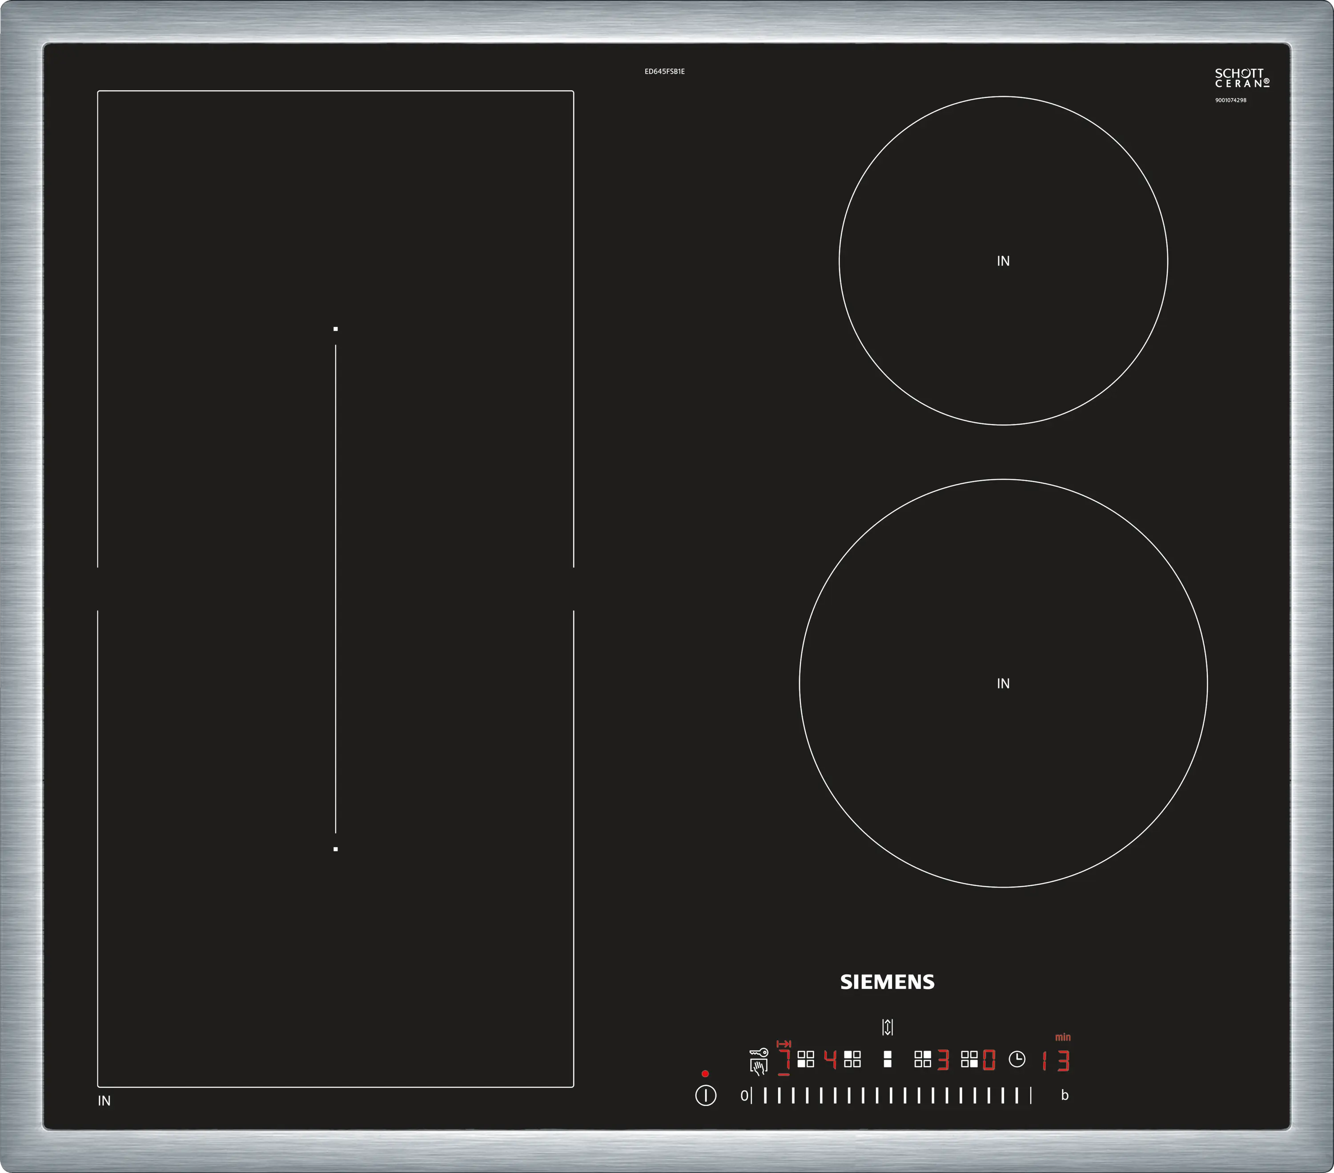The height and width of the screenshot is (1173, 1334).
Task: Tap the move function double-arrow icon
Action: click(888, 1028)
